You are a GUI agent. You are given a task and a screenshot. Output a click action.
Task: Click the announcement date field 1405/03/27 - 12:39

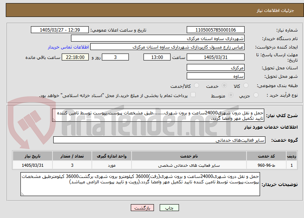coord(60,30)
